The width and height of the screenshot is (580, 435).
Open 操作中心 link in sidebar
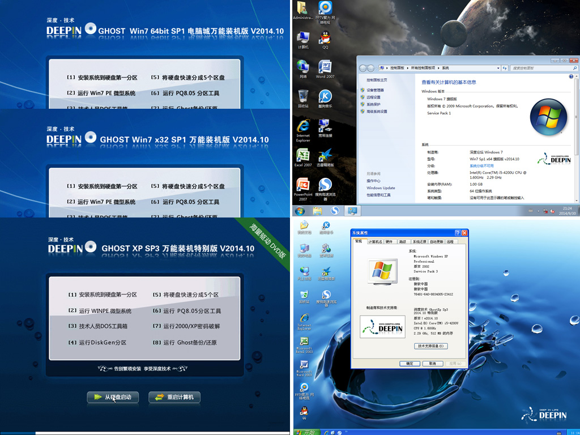pos(373,181)
